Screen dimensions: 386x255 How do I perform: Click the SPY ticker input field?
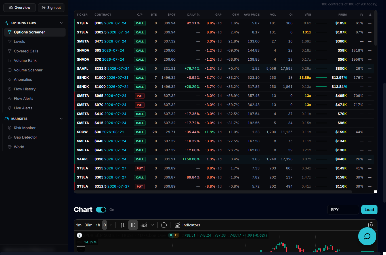[x=343, y=210]
